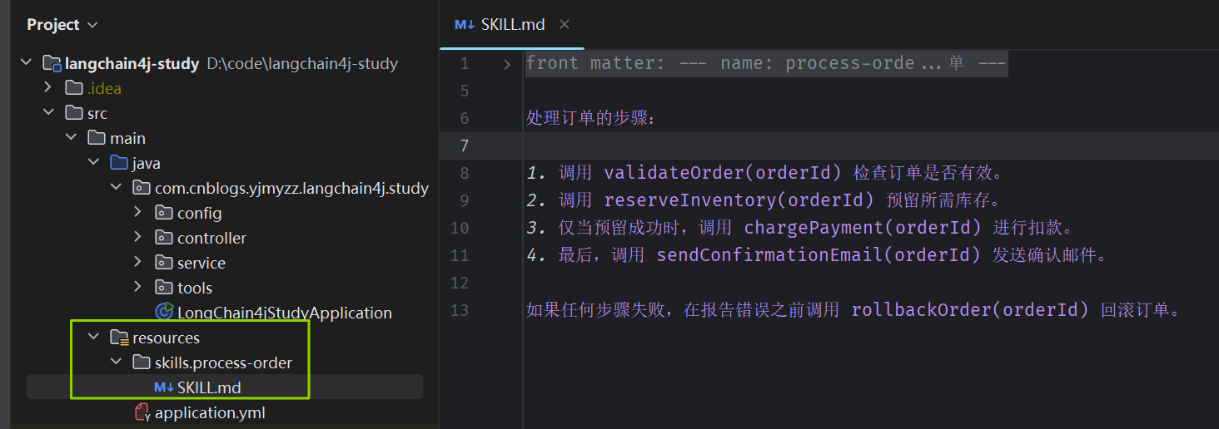Expand folded front matter on line 1
Screen dimensions: 1219x429
click(506, 64)
